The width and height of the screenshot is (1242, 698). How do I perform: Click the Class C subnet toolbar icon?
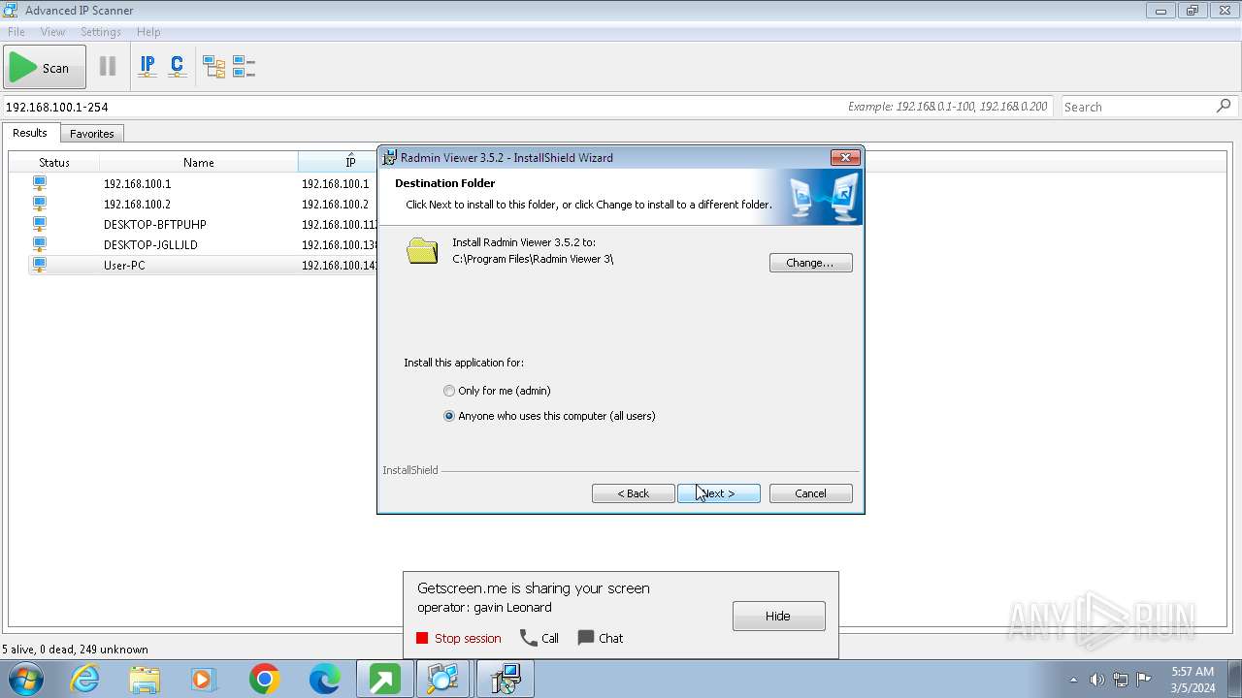[x=177, y=67]
